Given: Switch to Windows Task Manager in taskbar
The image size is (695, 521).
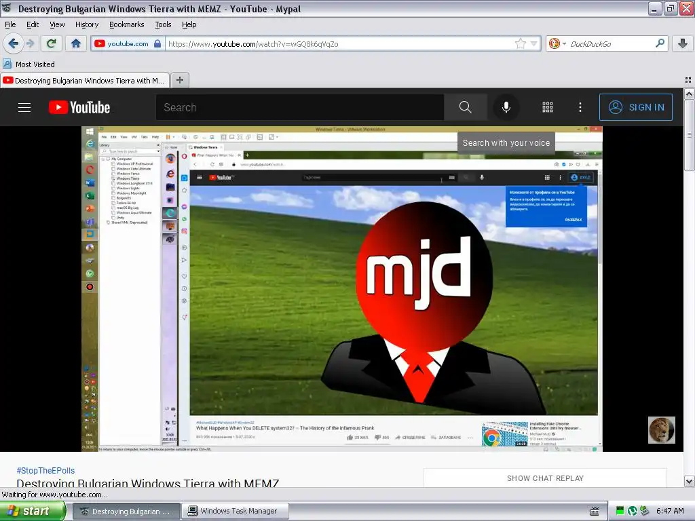Looking at the screenshot, I should tap(236, 512).
